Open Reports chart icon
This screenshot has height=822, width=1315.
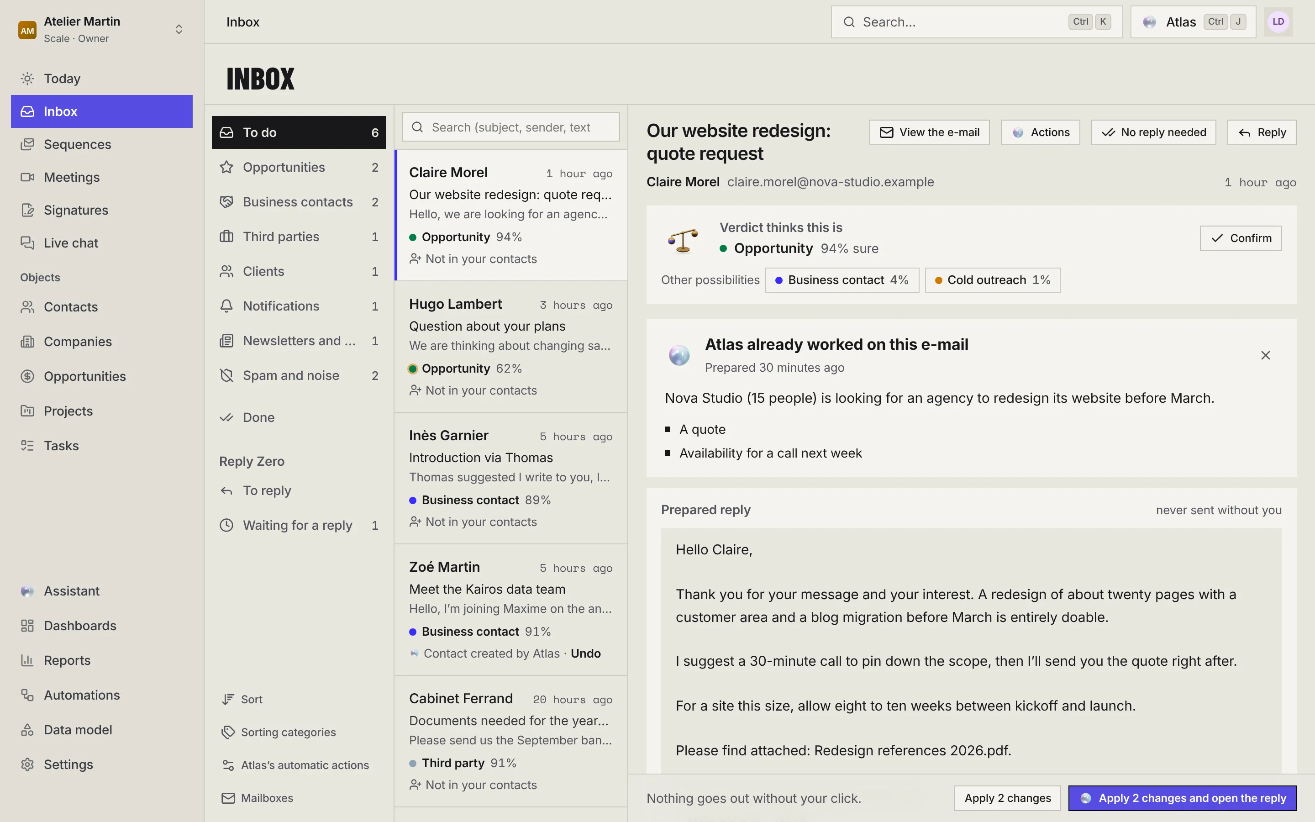tap(27, 660)
